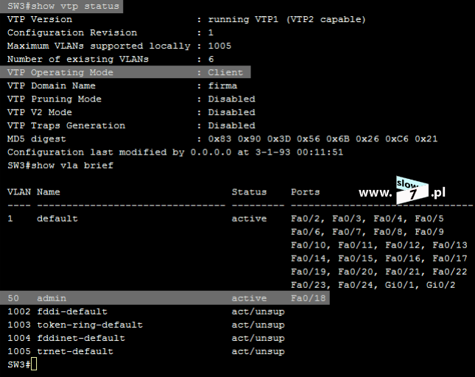Click the highlighted 'show vtp status' command
The image size is (475, 377).
point(62,6)
